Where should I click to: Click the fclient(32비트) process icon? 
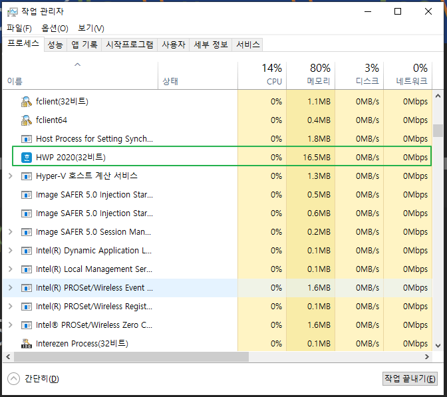26,102
